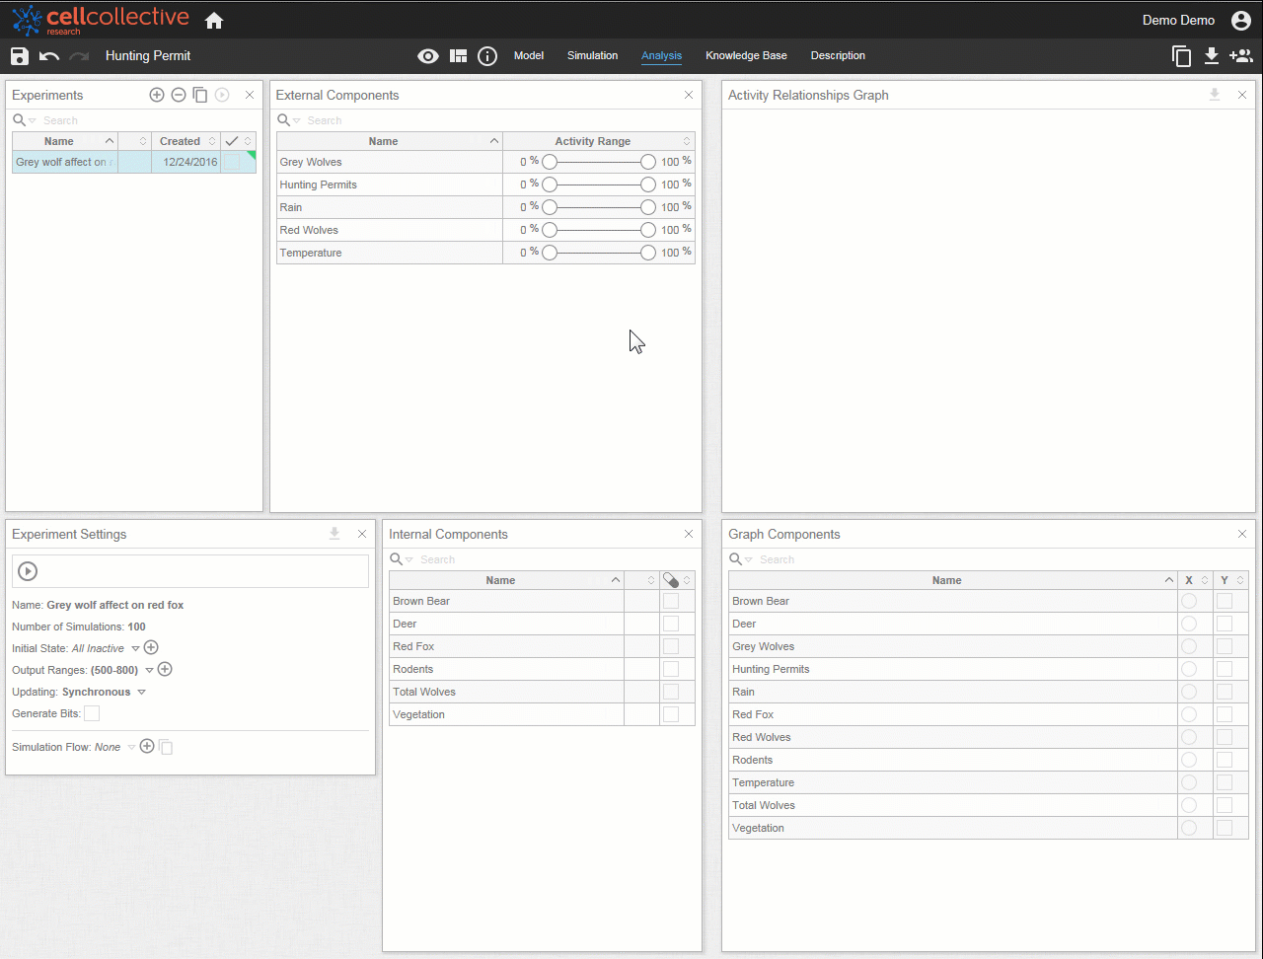1263x959 pixels.
Task: Expand Experiments search filter arrow
Action: [x=33, y=120]
